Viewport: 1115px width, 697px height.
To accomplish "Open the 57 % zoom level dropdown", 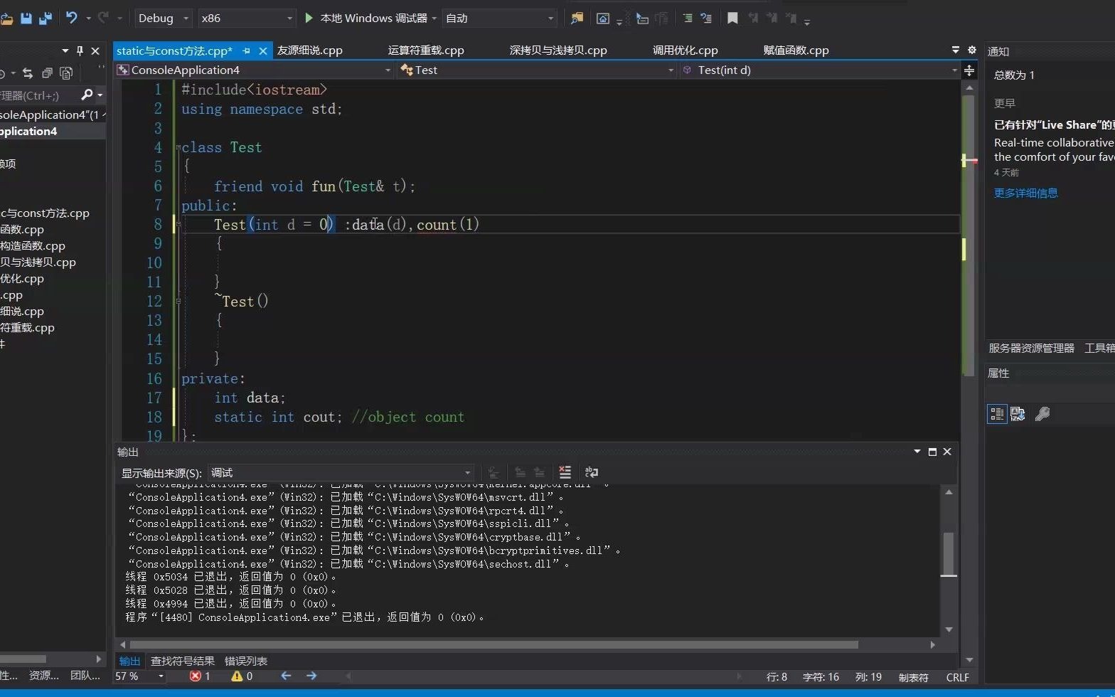I will click(140, 677).
